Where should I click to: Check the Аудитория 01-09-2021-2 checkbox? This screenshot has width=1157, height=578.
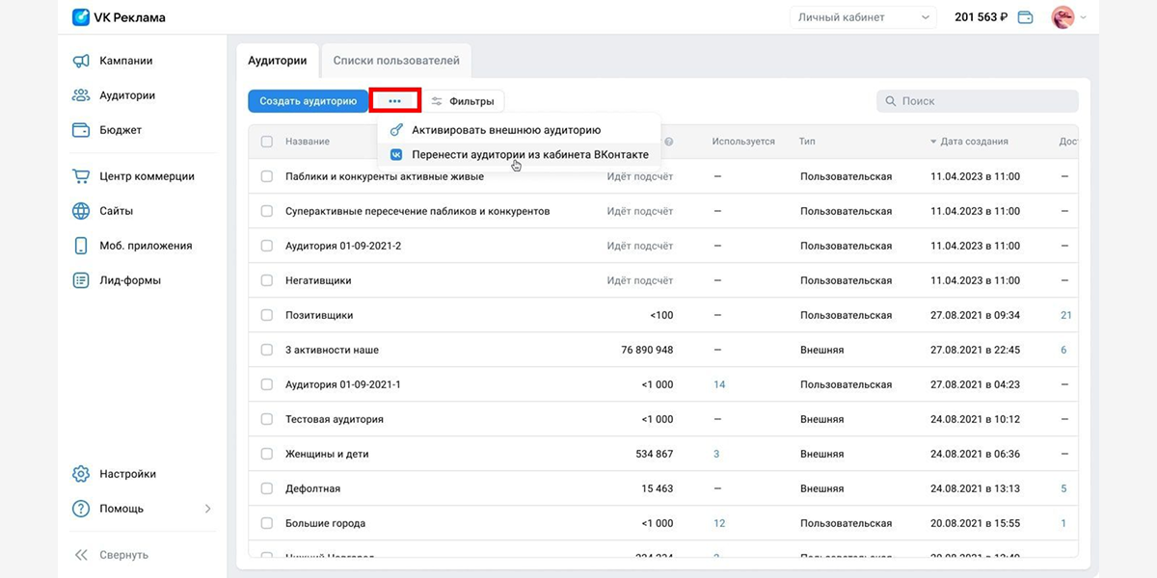(267, 246)
